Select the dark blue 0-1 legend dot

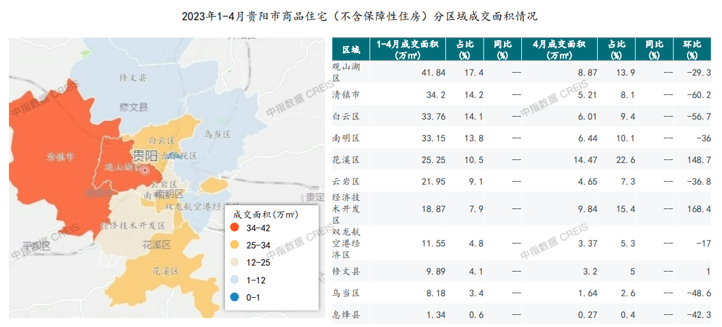click(235, 298)
